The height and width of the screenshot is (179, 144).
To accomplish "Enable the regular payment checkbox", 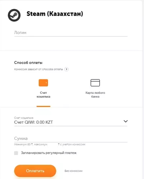I will click(x=16, y=153).
